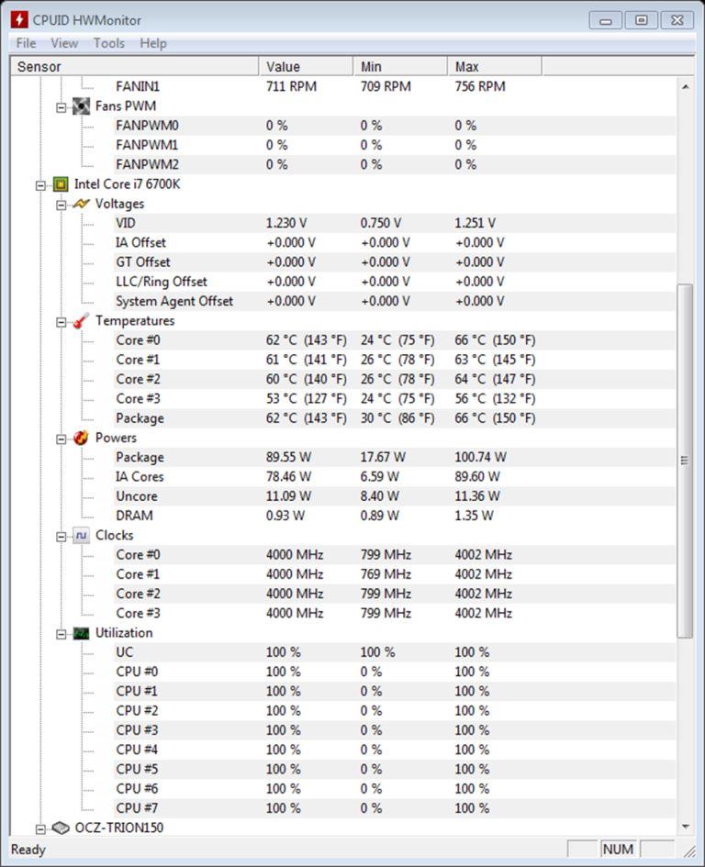705x867 pixels.
Task: Collapse the Intel Core i7 6700K node
Action: pos(41,185)
